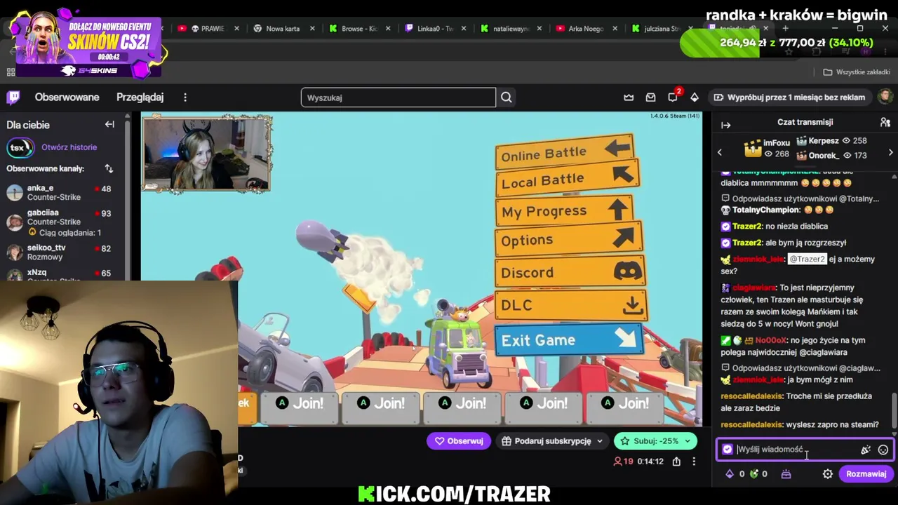The image size is (898, 505).
Task: Open Przeglądaj in Twitch navigation
Action: coord(140,97)
